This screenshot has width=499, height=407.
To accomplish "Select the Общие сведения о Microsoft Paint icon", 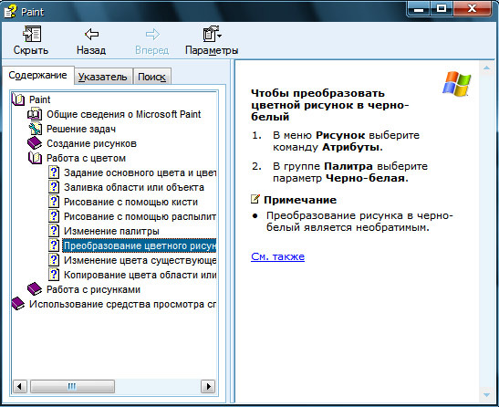I will coord(35,114).
